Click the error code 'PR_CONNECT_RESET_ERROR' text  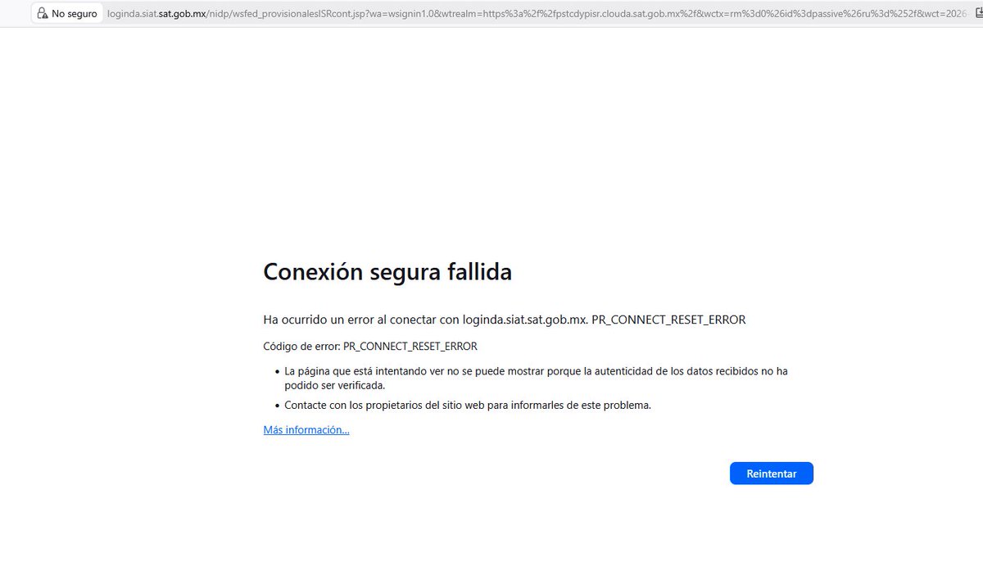point(410,346)
